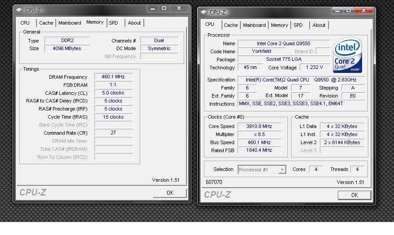Click the Revision E0 value
Screen dimensions: 394x235
click(x=353, y=96)
